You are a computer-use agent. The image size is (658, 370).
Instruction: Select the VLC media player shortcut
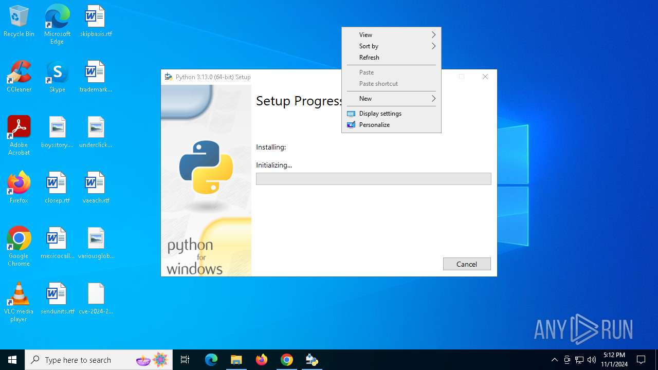(x=19, y=302)
